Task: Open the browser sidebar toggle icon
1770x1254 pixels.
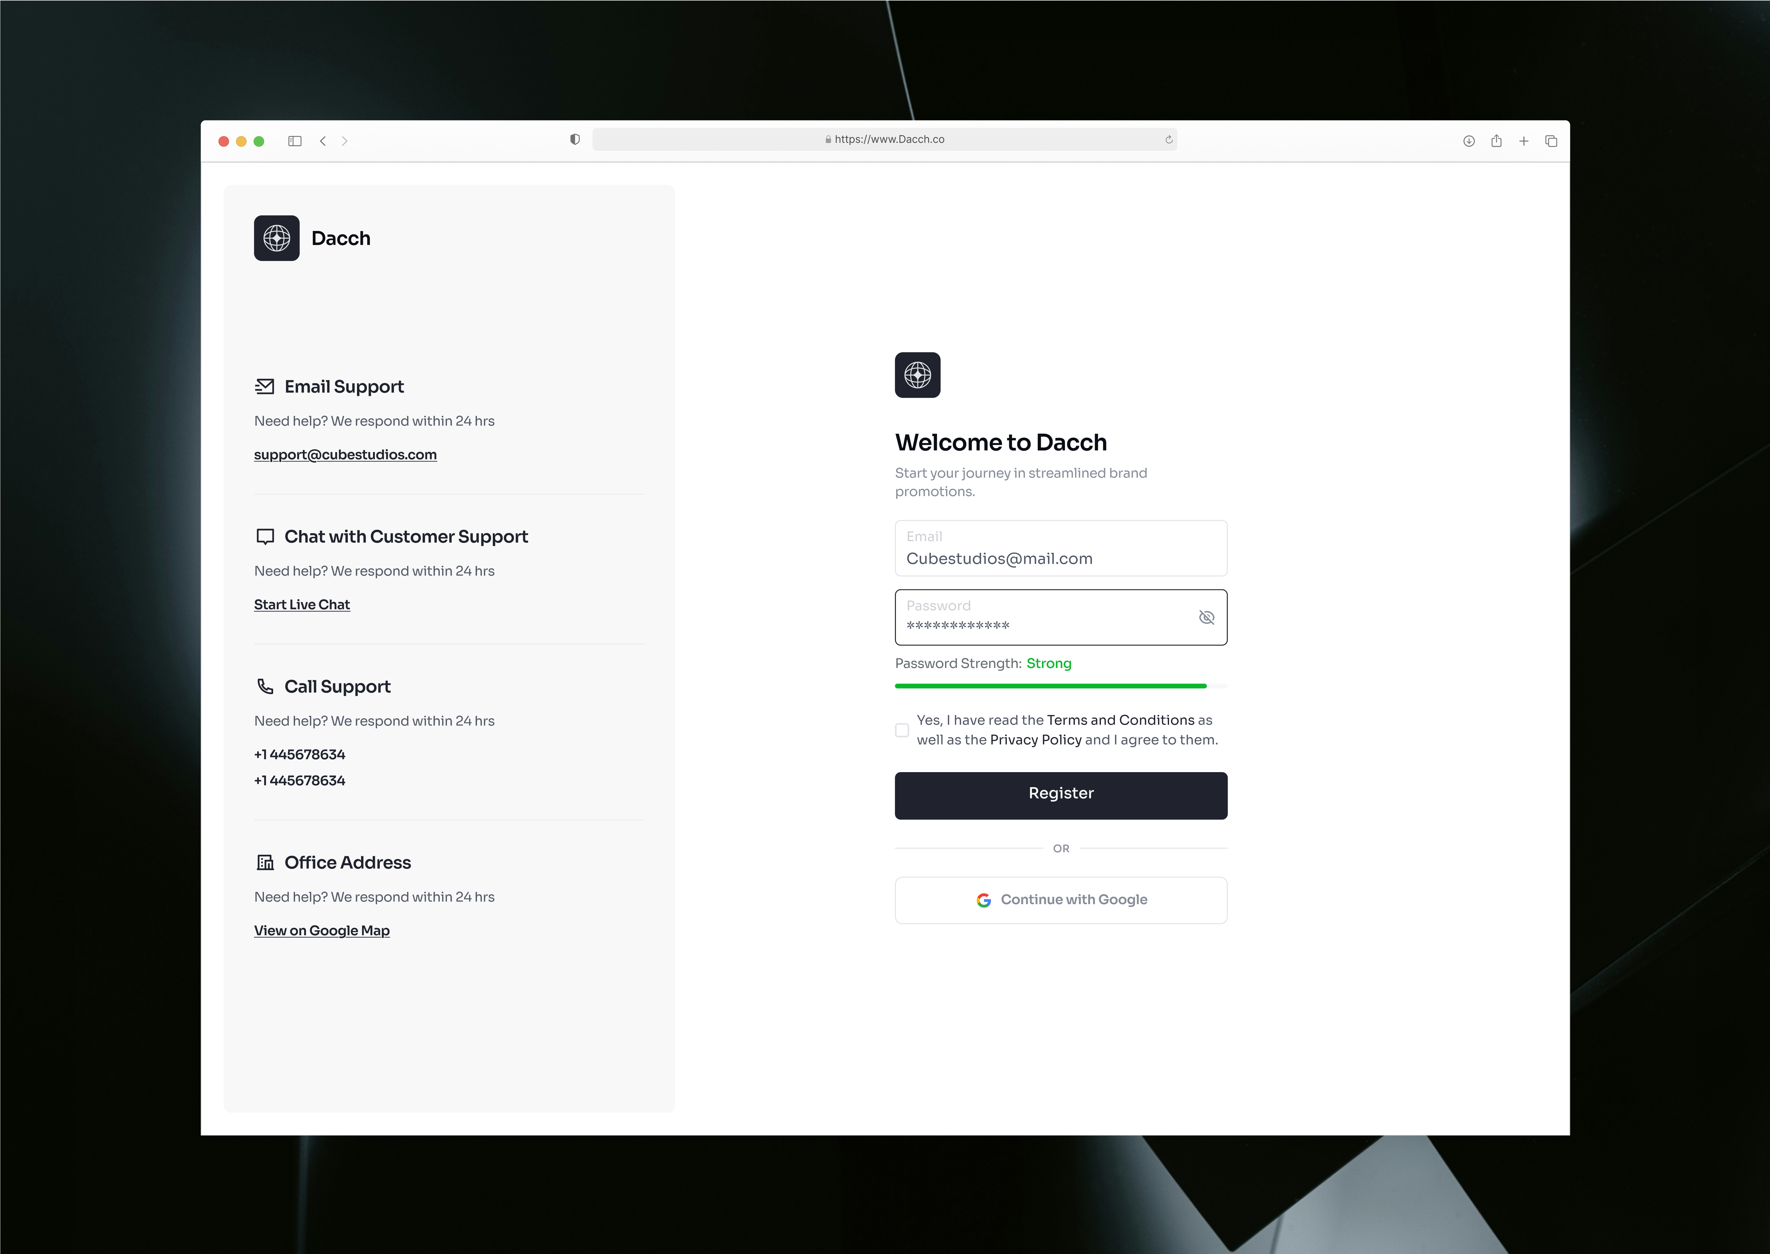Action: pos(294,141)
